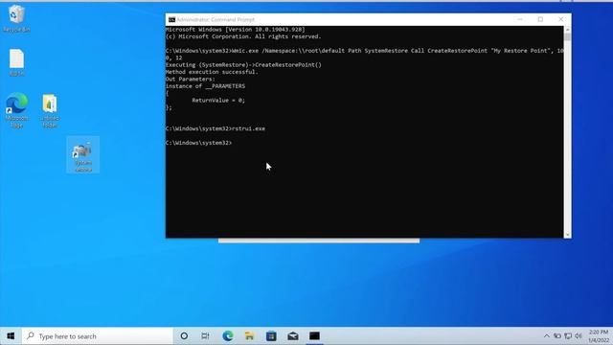Image resolution: width=613 pixels, height=345 pixels.
Task: Launch Microsoft Edge from the taskbar
Action: tap(228, 336)
